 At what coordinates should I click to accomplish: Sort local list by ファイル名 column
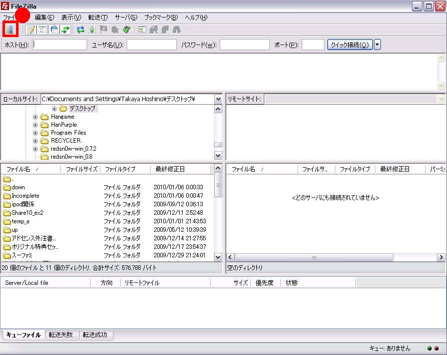tap(31, 169)
